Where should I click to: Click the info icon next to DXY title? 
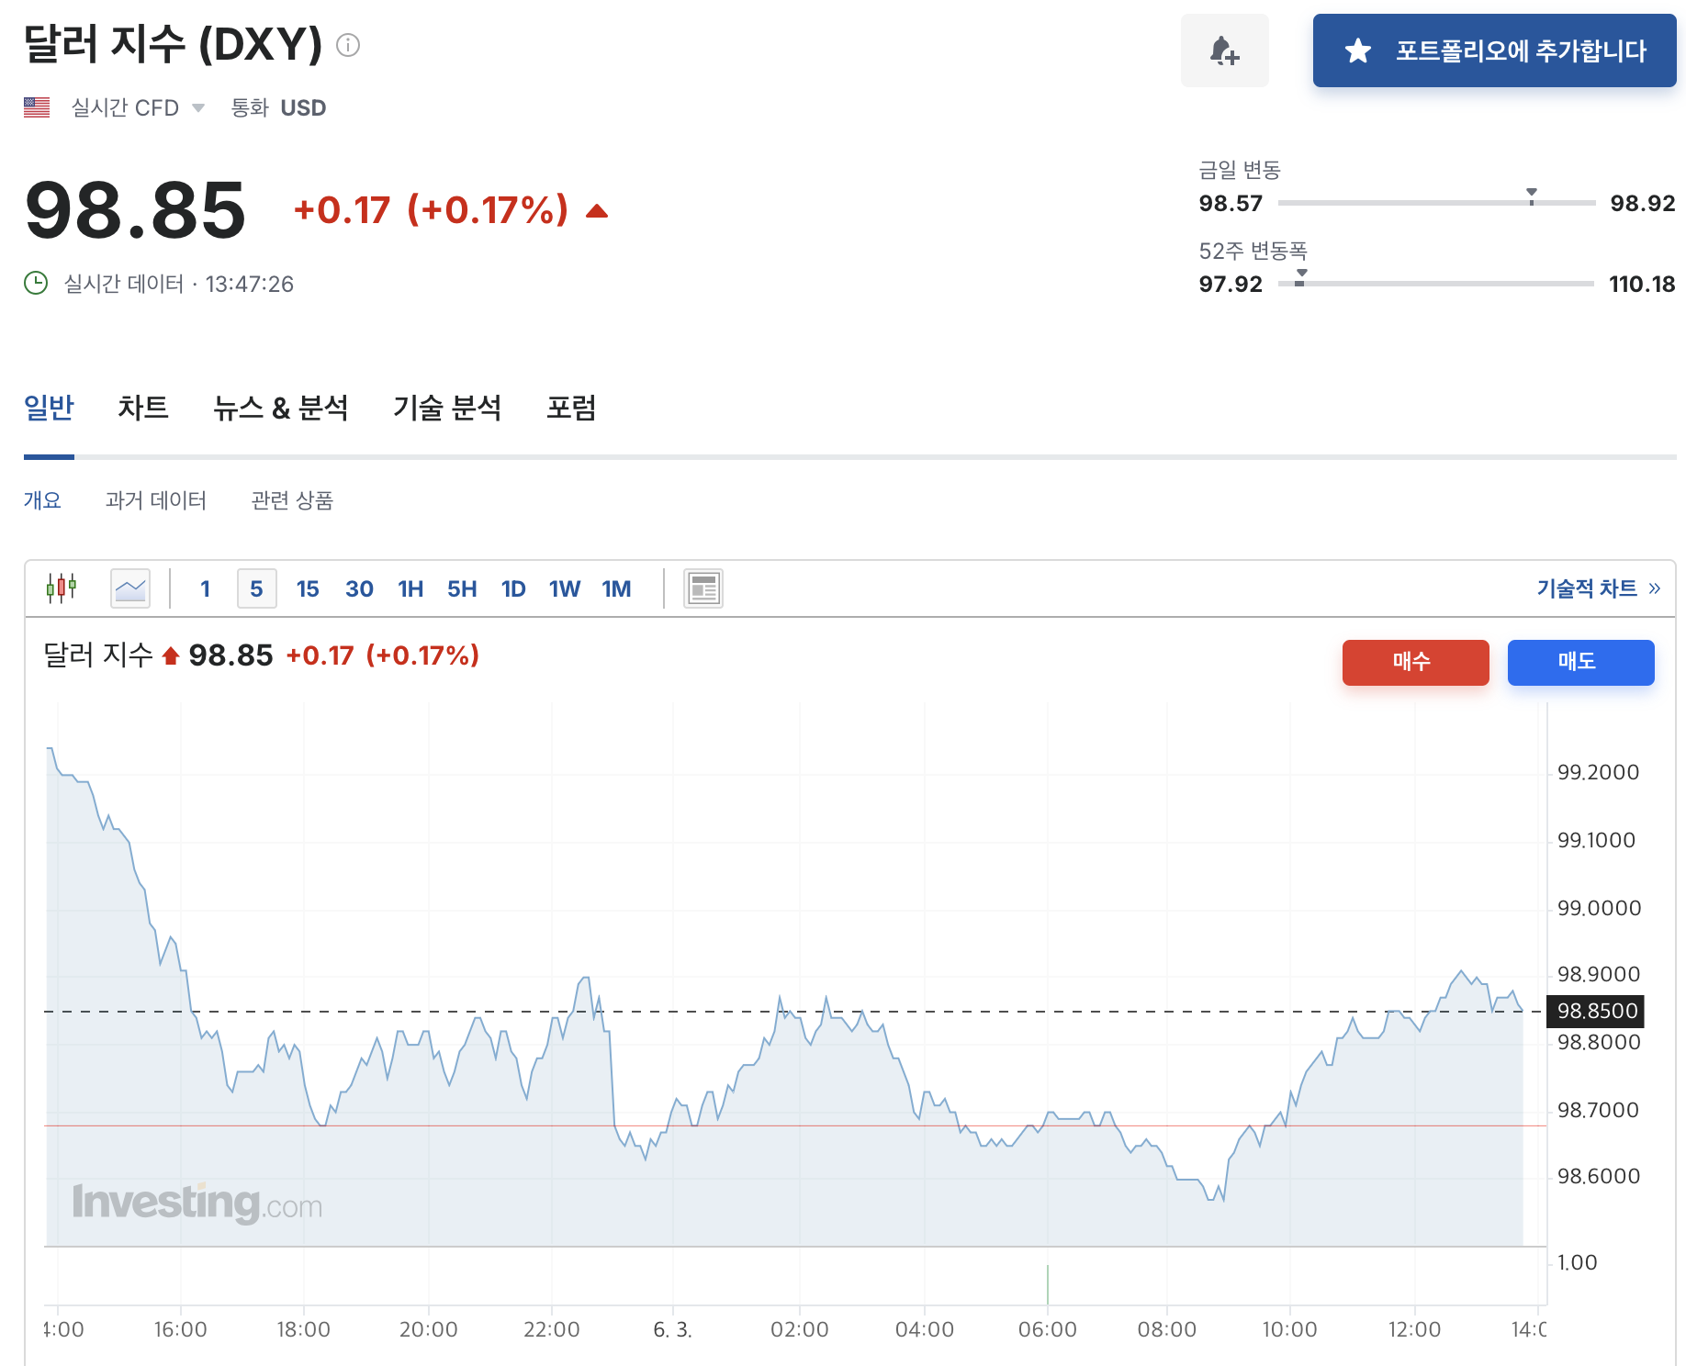coord(348,45)
